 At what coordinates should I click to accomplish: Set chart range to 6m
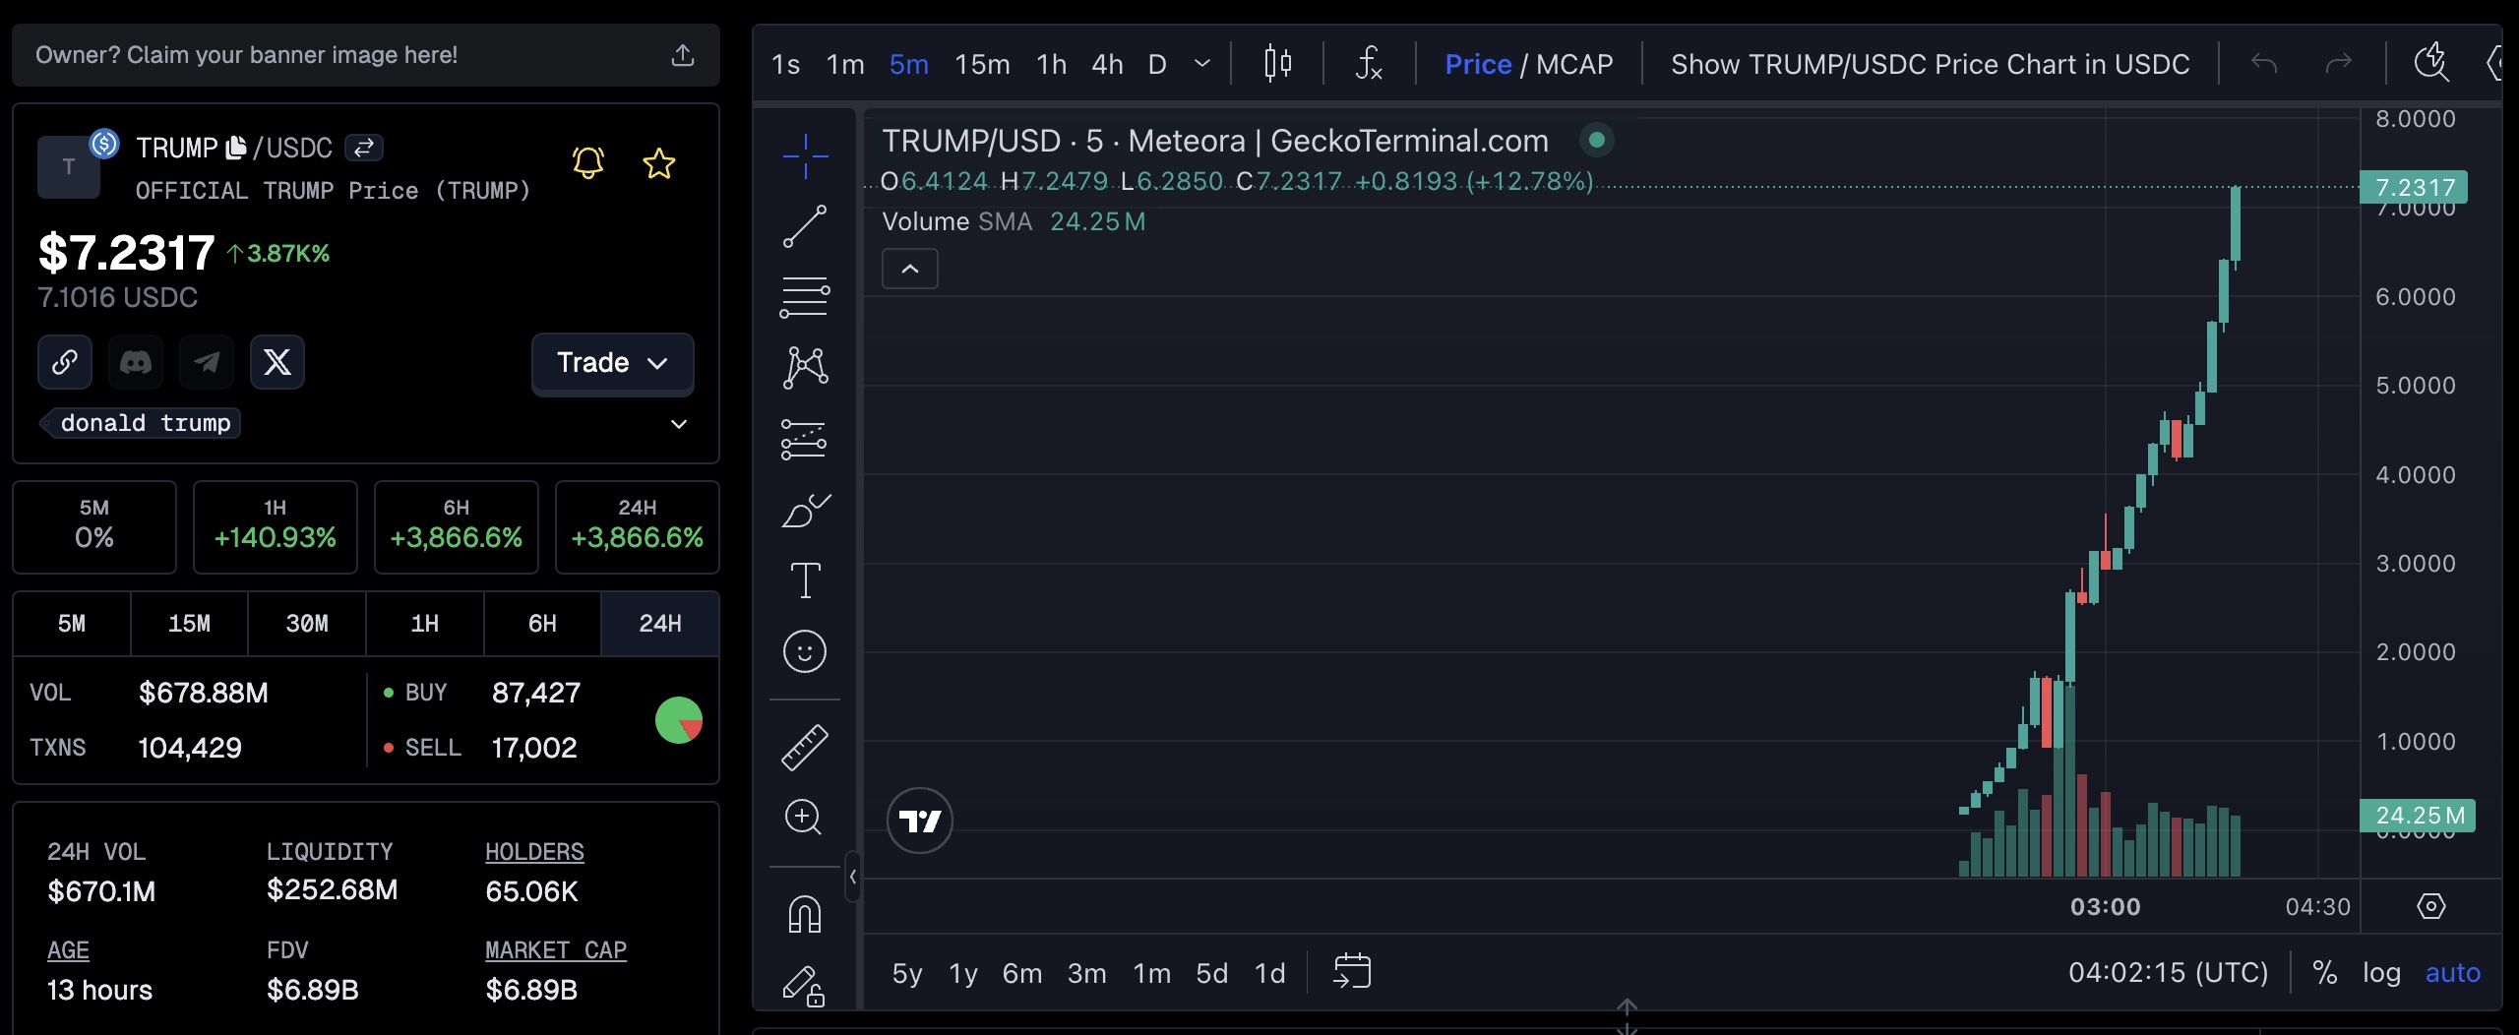(x=1021, y=973)
